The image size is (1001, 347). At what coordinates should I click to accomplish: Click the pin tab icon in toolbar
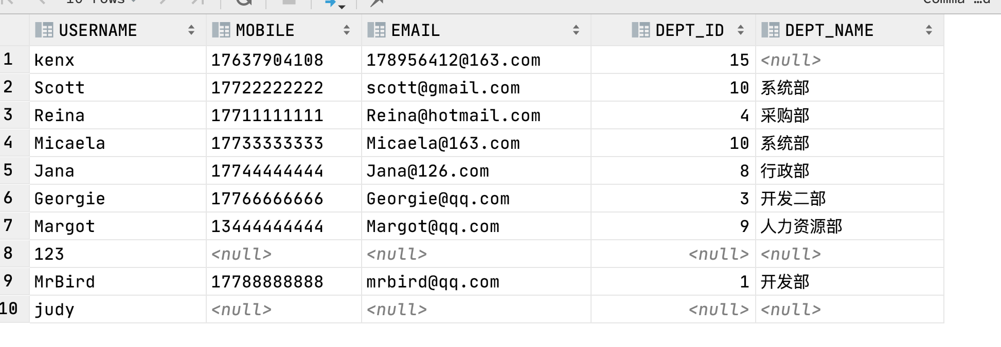click(377, 3)
